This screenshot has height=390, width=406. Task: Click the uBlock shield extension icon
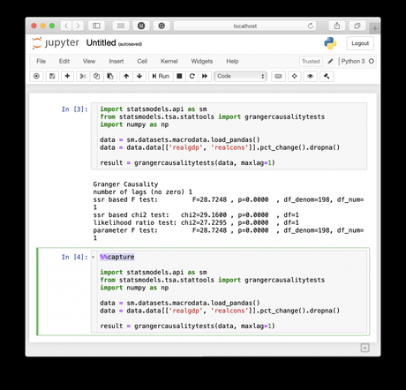[x=141, y=26]
